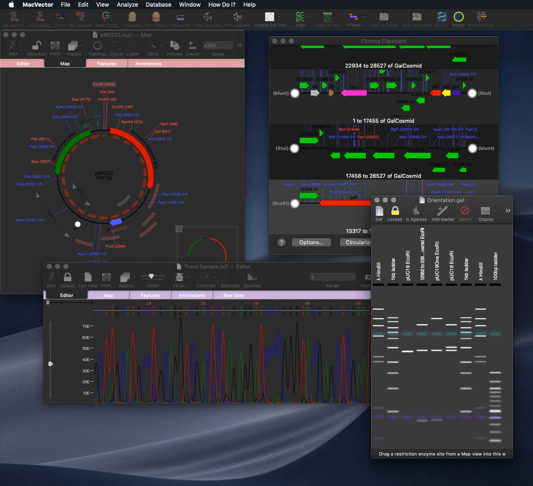Viewport: 533px width, 486px height.
Task: Click the Gel icon in Orientation.gel toolbar
Action: [x=379, y=211]
